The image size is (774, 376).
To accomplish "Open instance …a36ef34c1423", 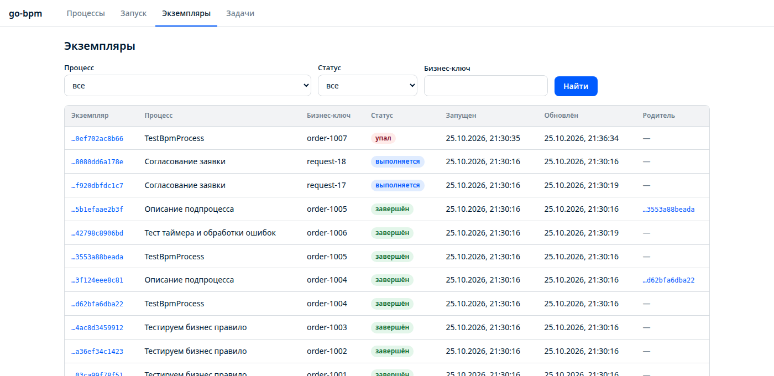I will 97,352.
